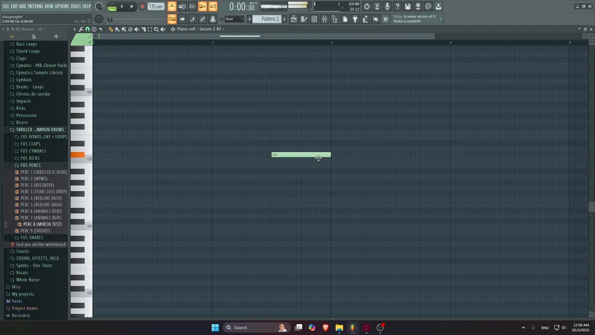Open the Channel rack icon
This screenshot has width=595, height=335.
314,19
